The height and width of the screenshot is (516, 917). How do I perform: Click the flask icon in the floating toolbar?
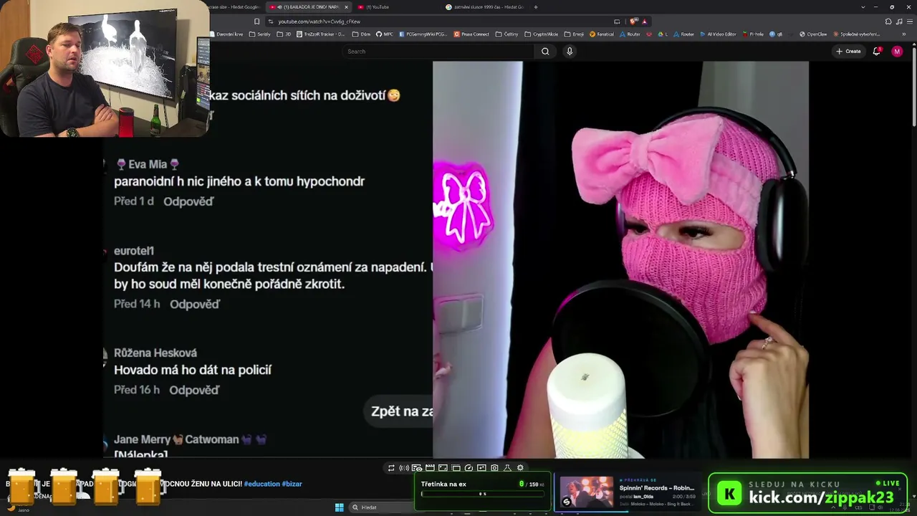[507, 468]
